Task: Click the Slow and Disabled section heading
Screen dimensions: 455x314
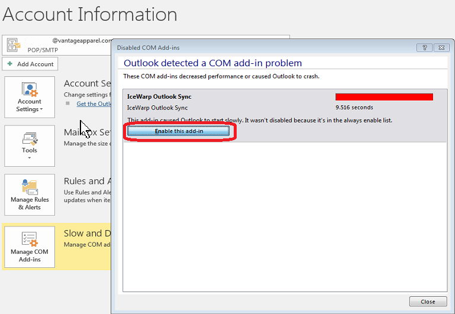Action: point(88,233)
